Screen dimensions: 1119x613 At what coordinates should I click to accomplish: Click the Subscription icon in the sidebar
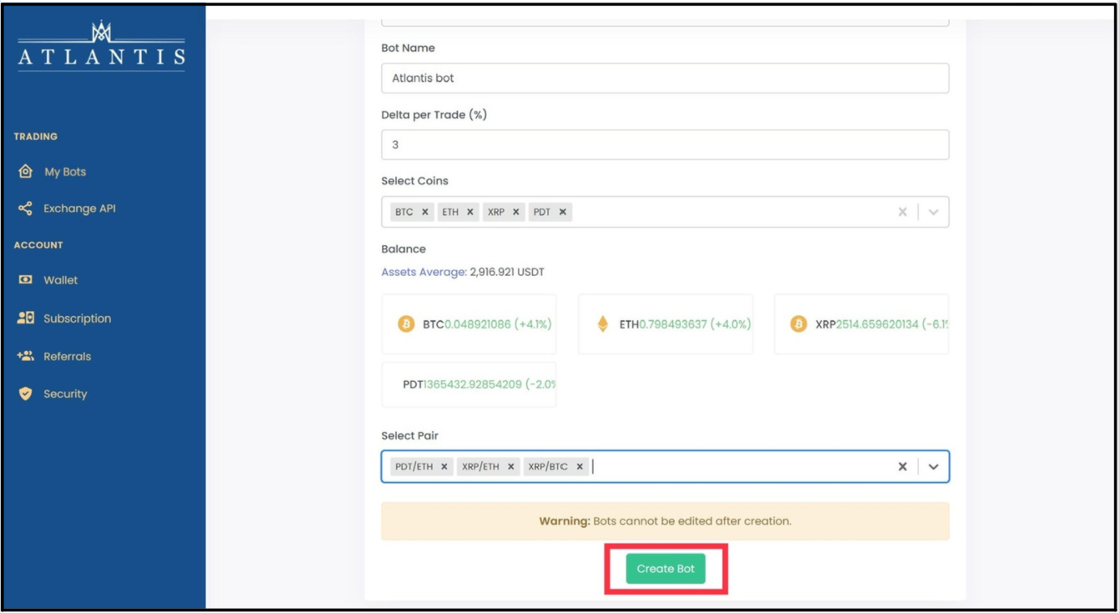(25, 318)
